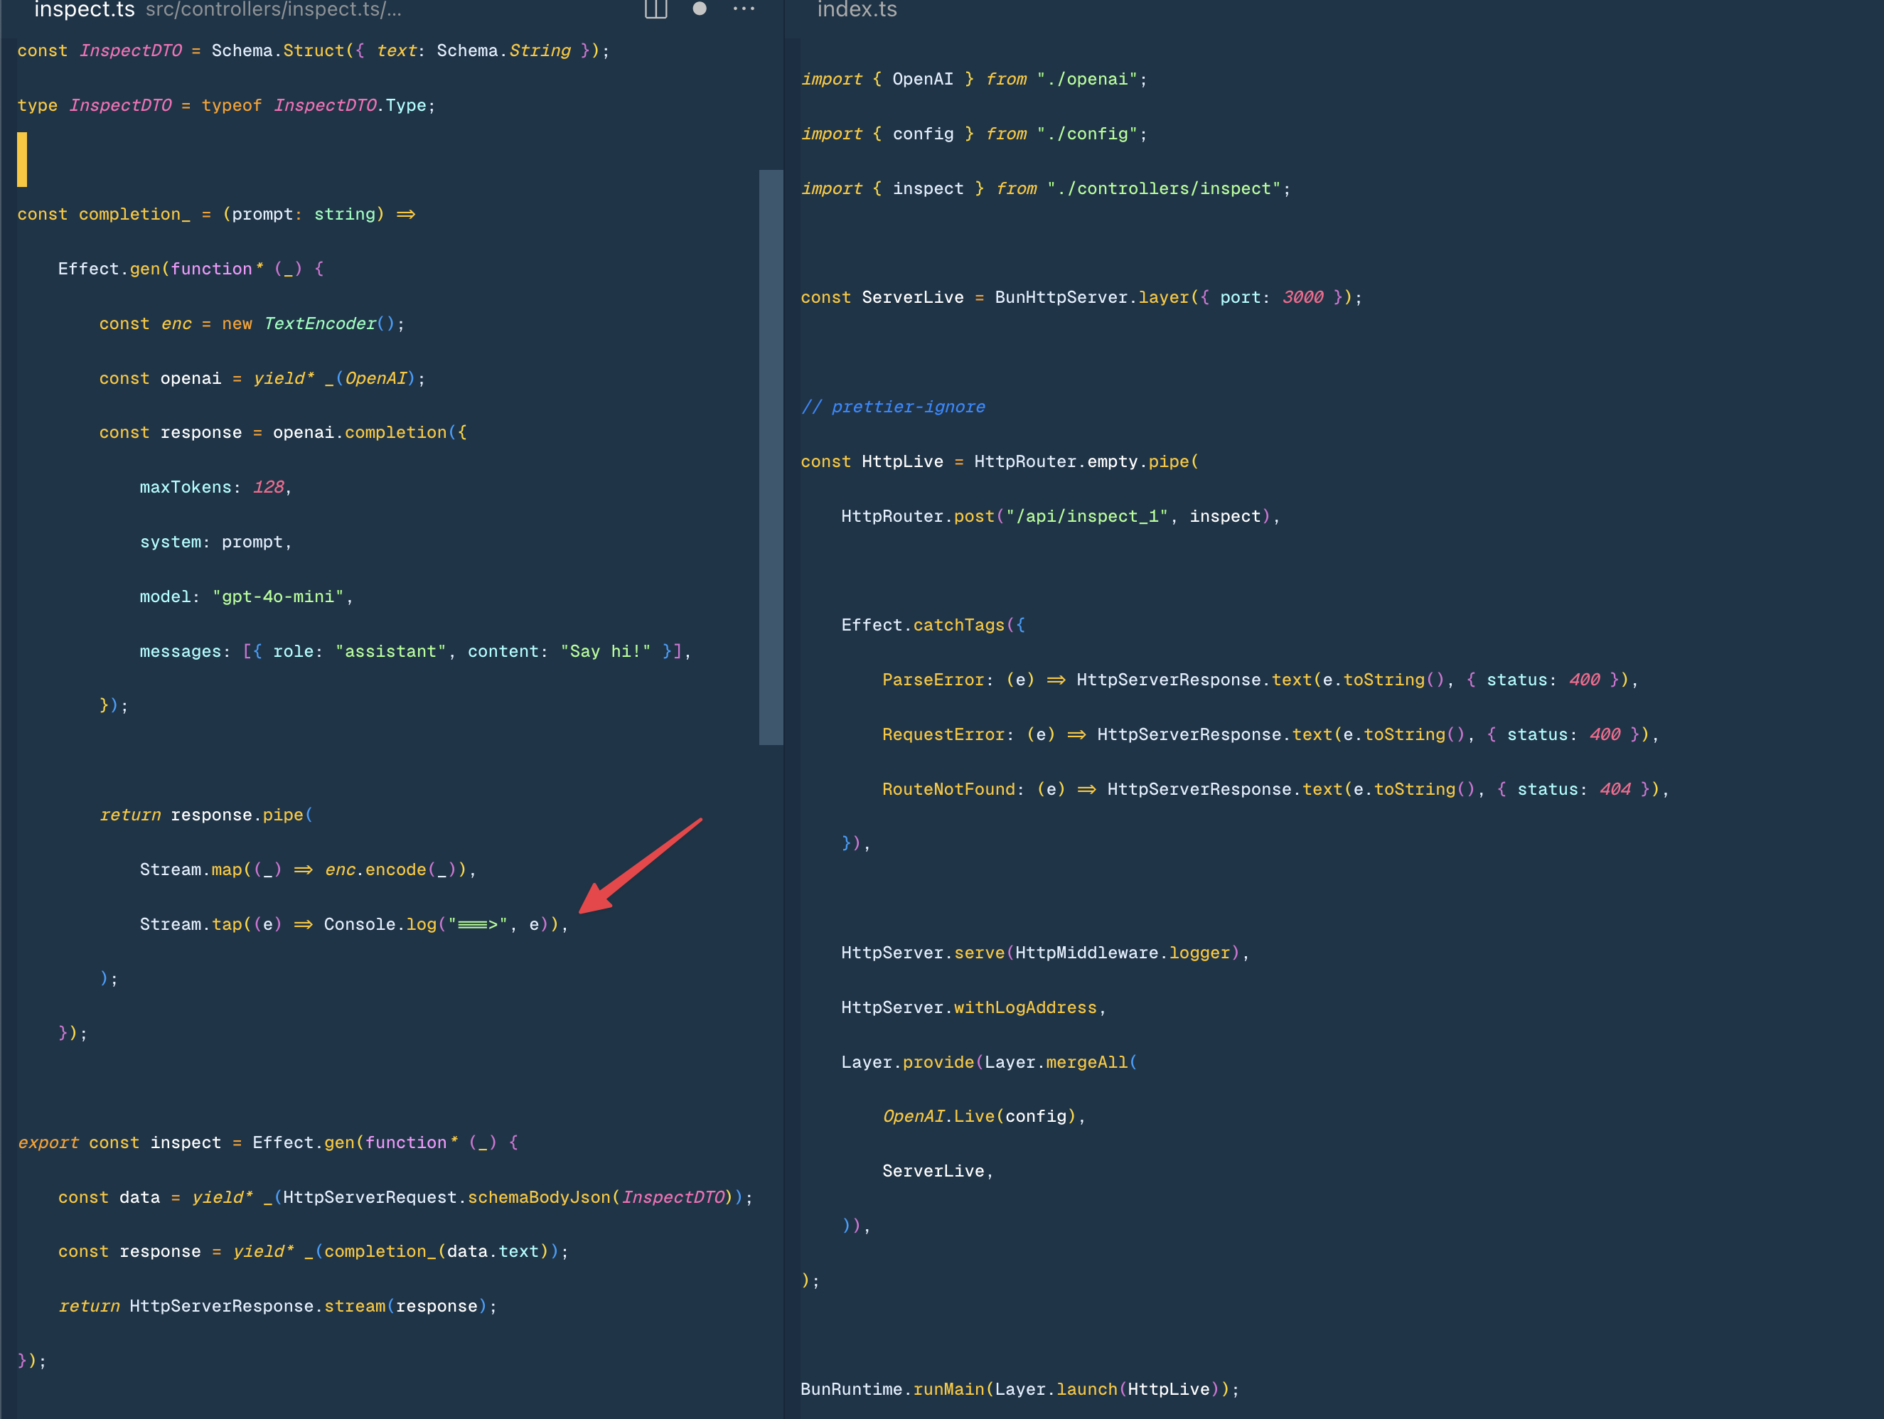1884x1419 pixels.
Task: Click the "/api/inspect_1" route string
Action: point(1087,516)
